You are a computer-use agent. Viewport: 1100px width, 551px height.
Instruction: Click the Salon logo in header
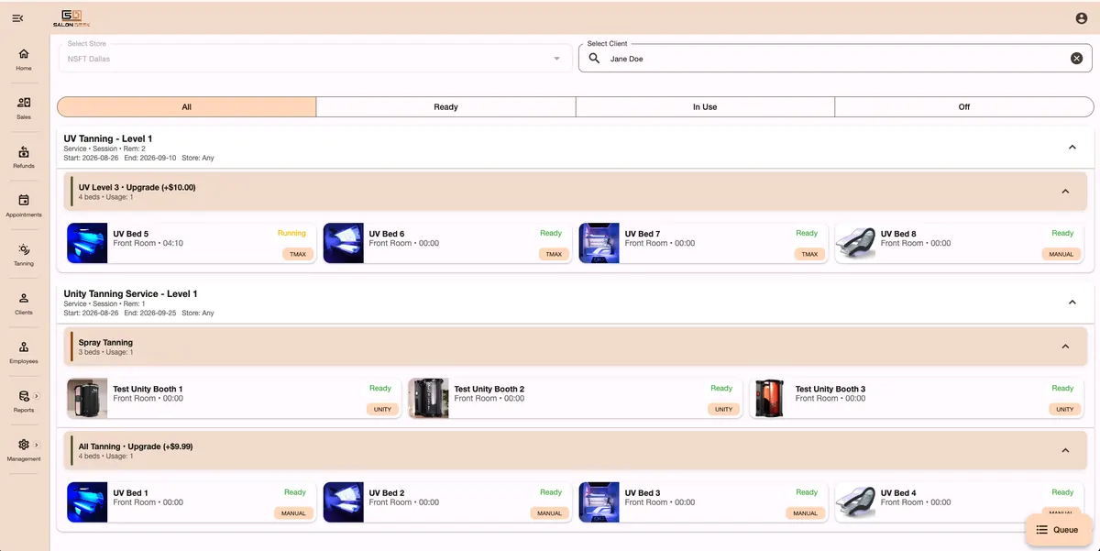coord(71,18)
